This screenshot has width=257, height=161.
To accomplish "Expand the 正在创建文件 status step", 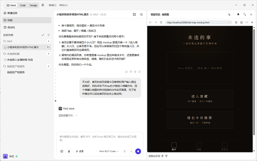I will (68, 115).
